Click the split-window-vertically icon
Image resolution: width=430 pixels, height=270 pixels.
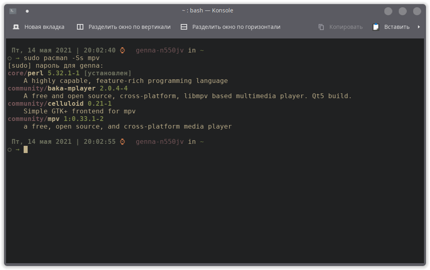click(80, 26)
